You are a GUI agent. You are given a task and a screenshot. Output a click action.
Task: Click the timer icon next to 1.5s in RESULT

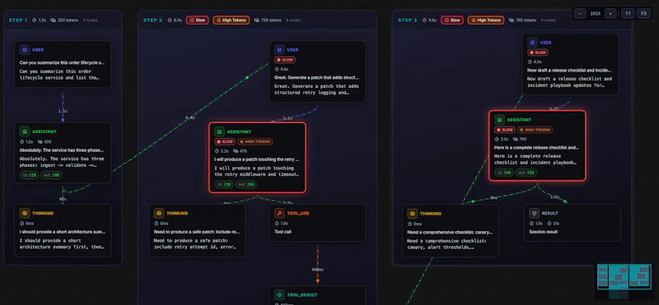[531, 224]
